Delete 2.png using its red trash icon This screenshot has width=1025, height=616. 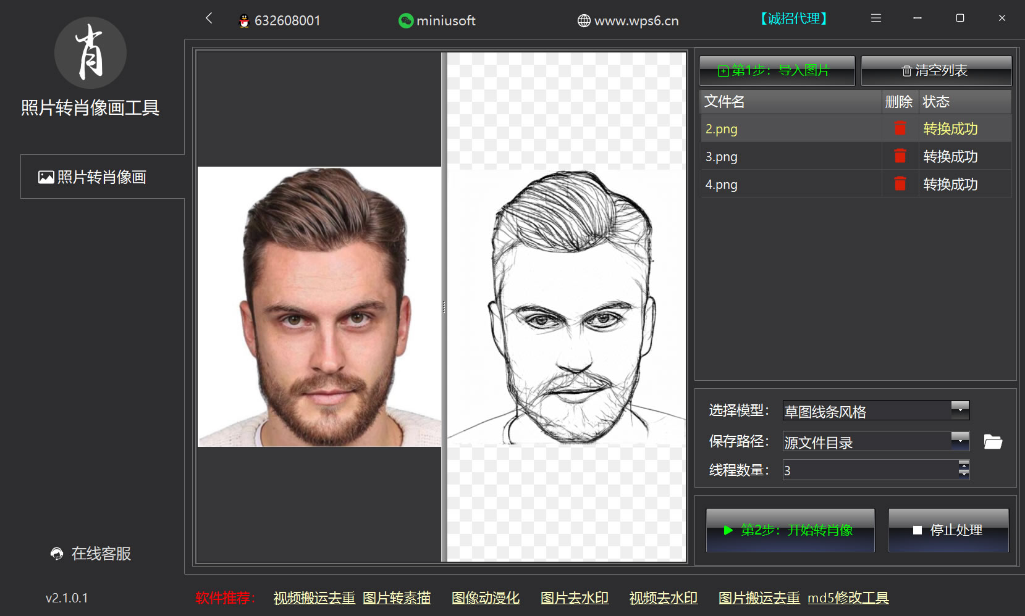point(900,128)
